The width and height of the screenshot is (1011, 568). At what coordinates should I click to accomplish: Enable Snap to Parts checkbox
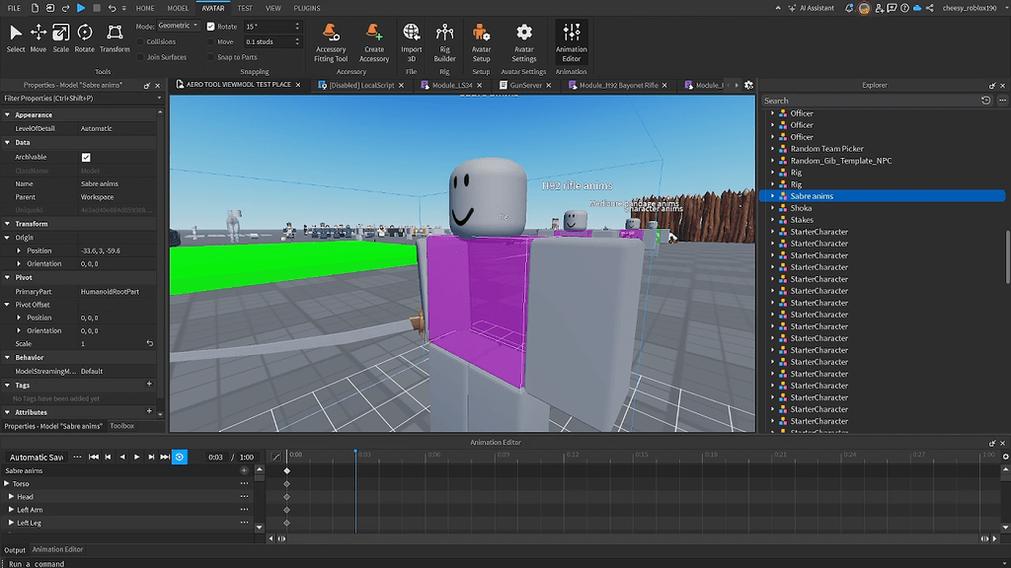click(x=211, y=56)
